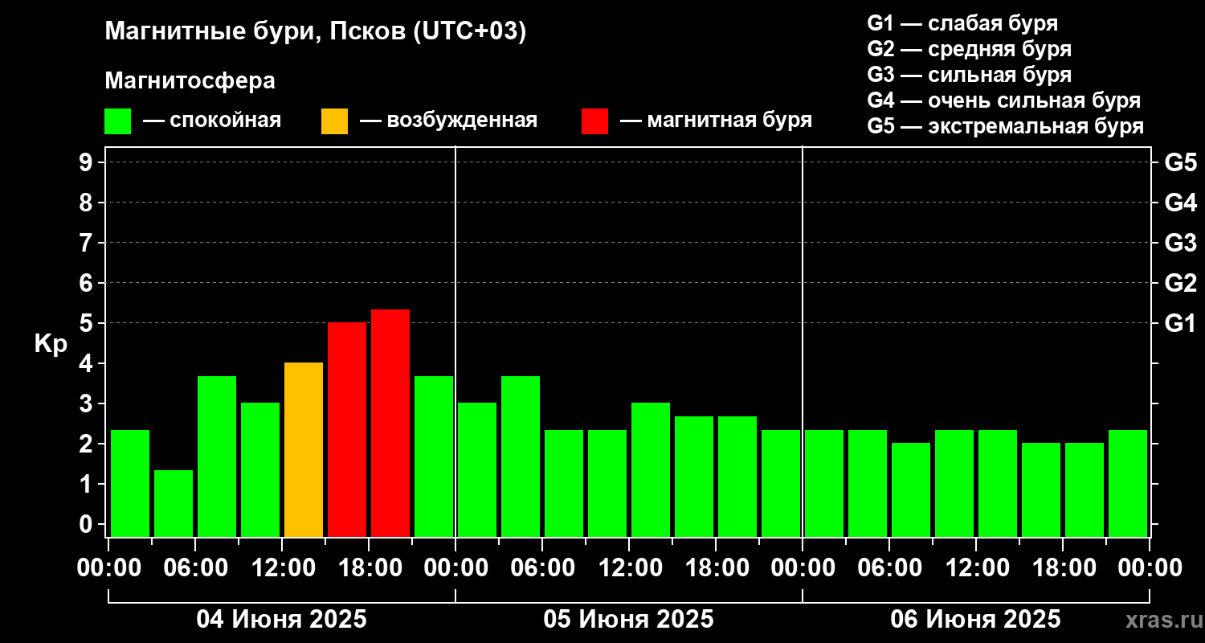The image size is (1205, 643).
Task: Click the shorter red bar at Kp 5
Action: point(347,429)
